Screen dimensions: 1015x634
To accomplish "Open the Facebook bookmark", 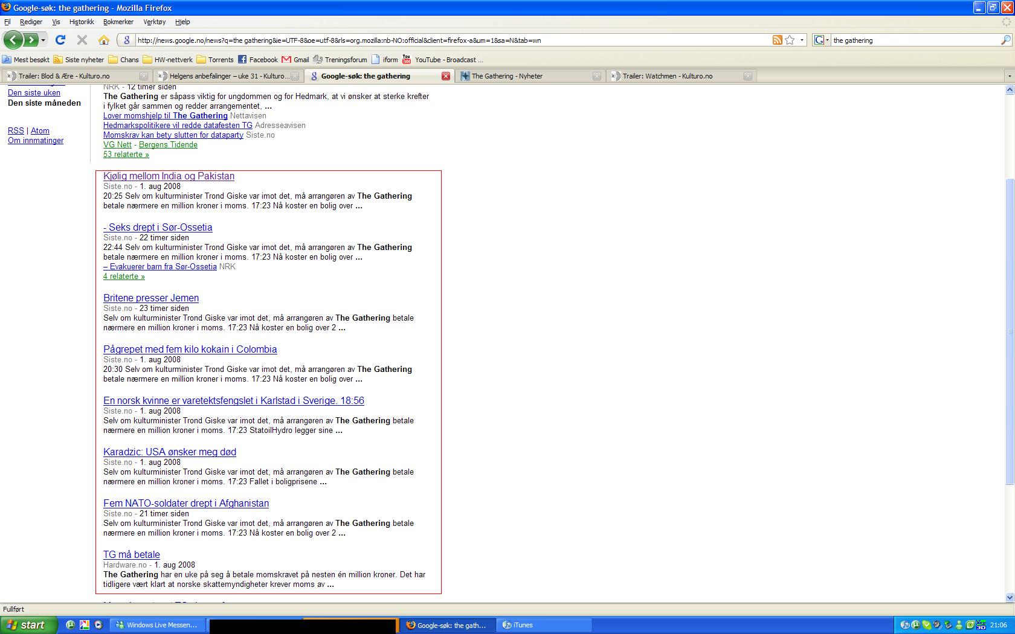I will coord(258,60).
